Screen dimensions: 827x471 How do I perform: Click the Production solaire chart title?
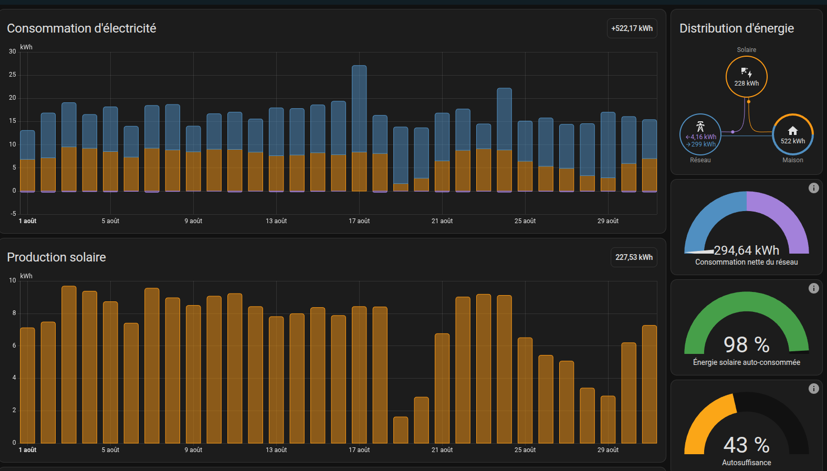pos(56,257)
